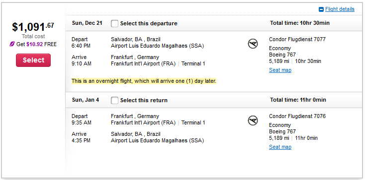Click the Get $10.92 FREE reward text
Image resolution: width=365 pixels, height=180 pixels.
pos(36,44)
